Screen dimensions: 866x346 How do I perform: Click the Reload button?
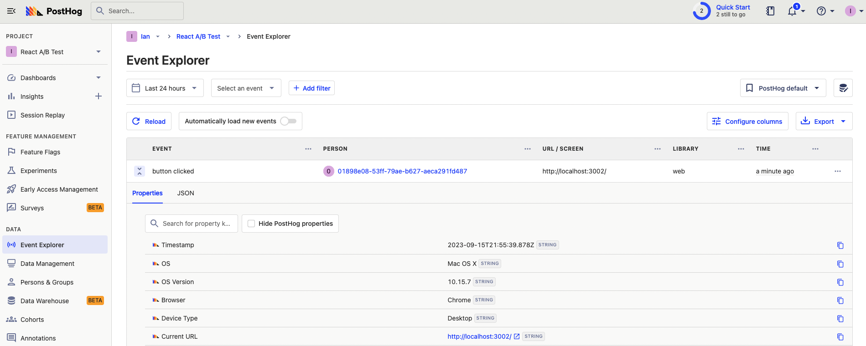[x=149, y=121]
